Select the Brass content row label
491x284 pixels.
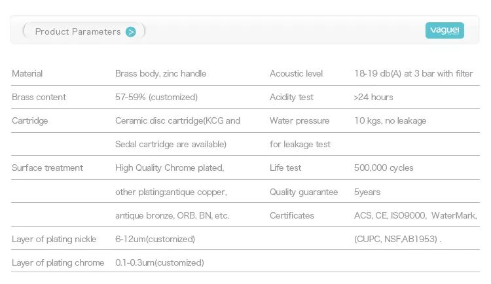coord(39,97)
